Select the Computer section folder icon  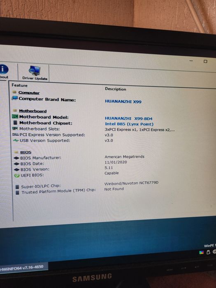click(15, 92)
